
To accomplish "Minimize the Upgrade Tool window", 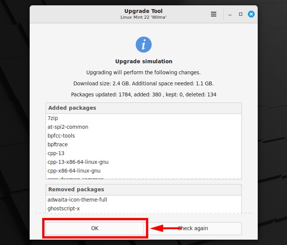I will pos(230,14).
